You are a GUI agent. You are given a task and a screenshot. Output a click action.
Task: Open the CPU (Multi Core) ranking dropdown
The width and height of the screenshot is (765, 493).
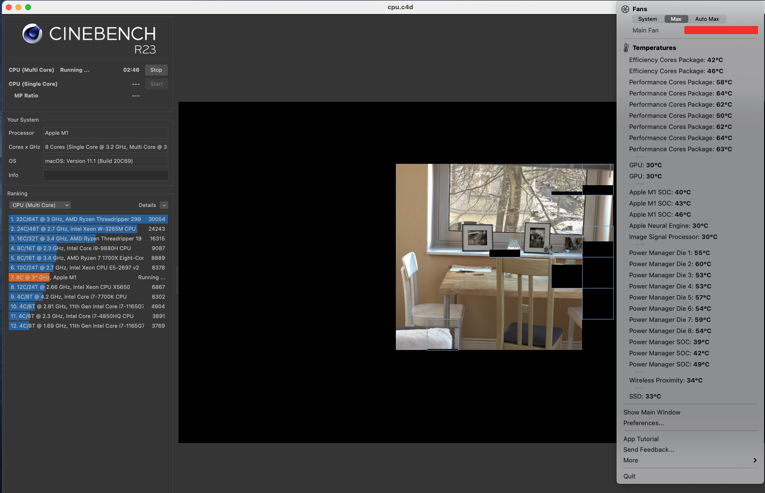click(x=40, y=205)
